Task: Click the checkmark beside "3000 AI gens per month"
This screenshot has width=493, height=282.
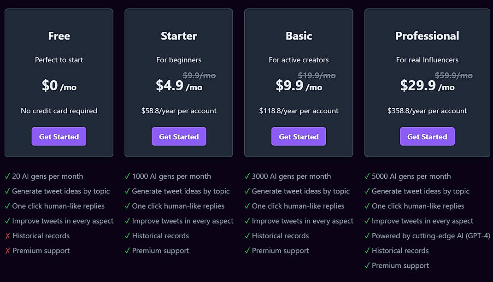Action: tap(247, 176)
